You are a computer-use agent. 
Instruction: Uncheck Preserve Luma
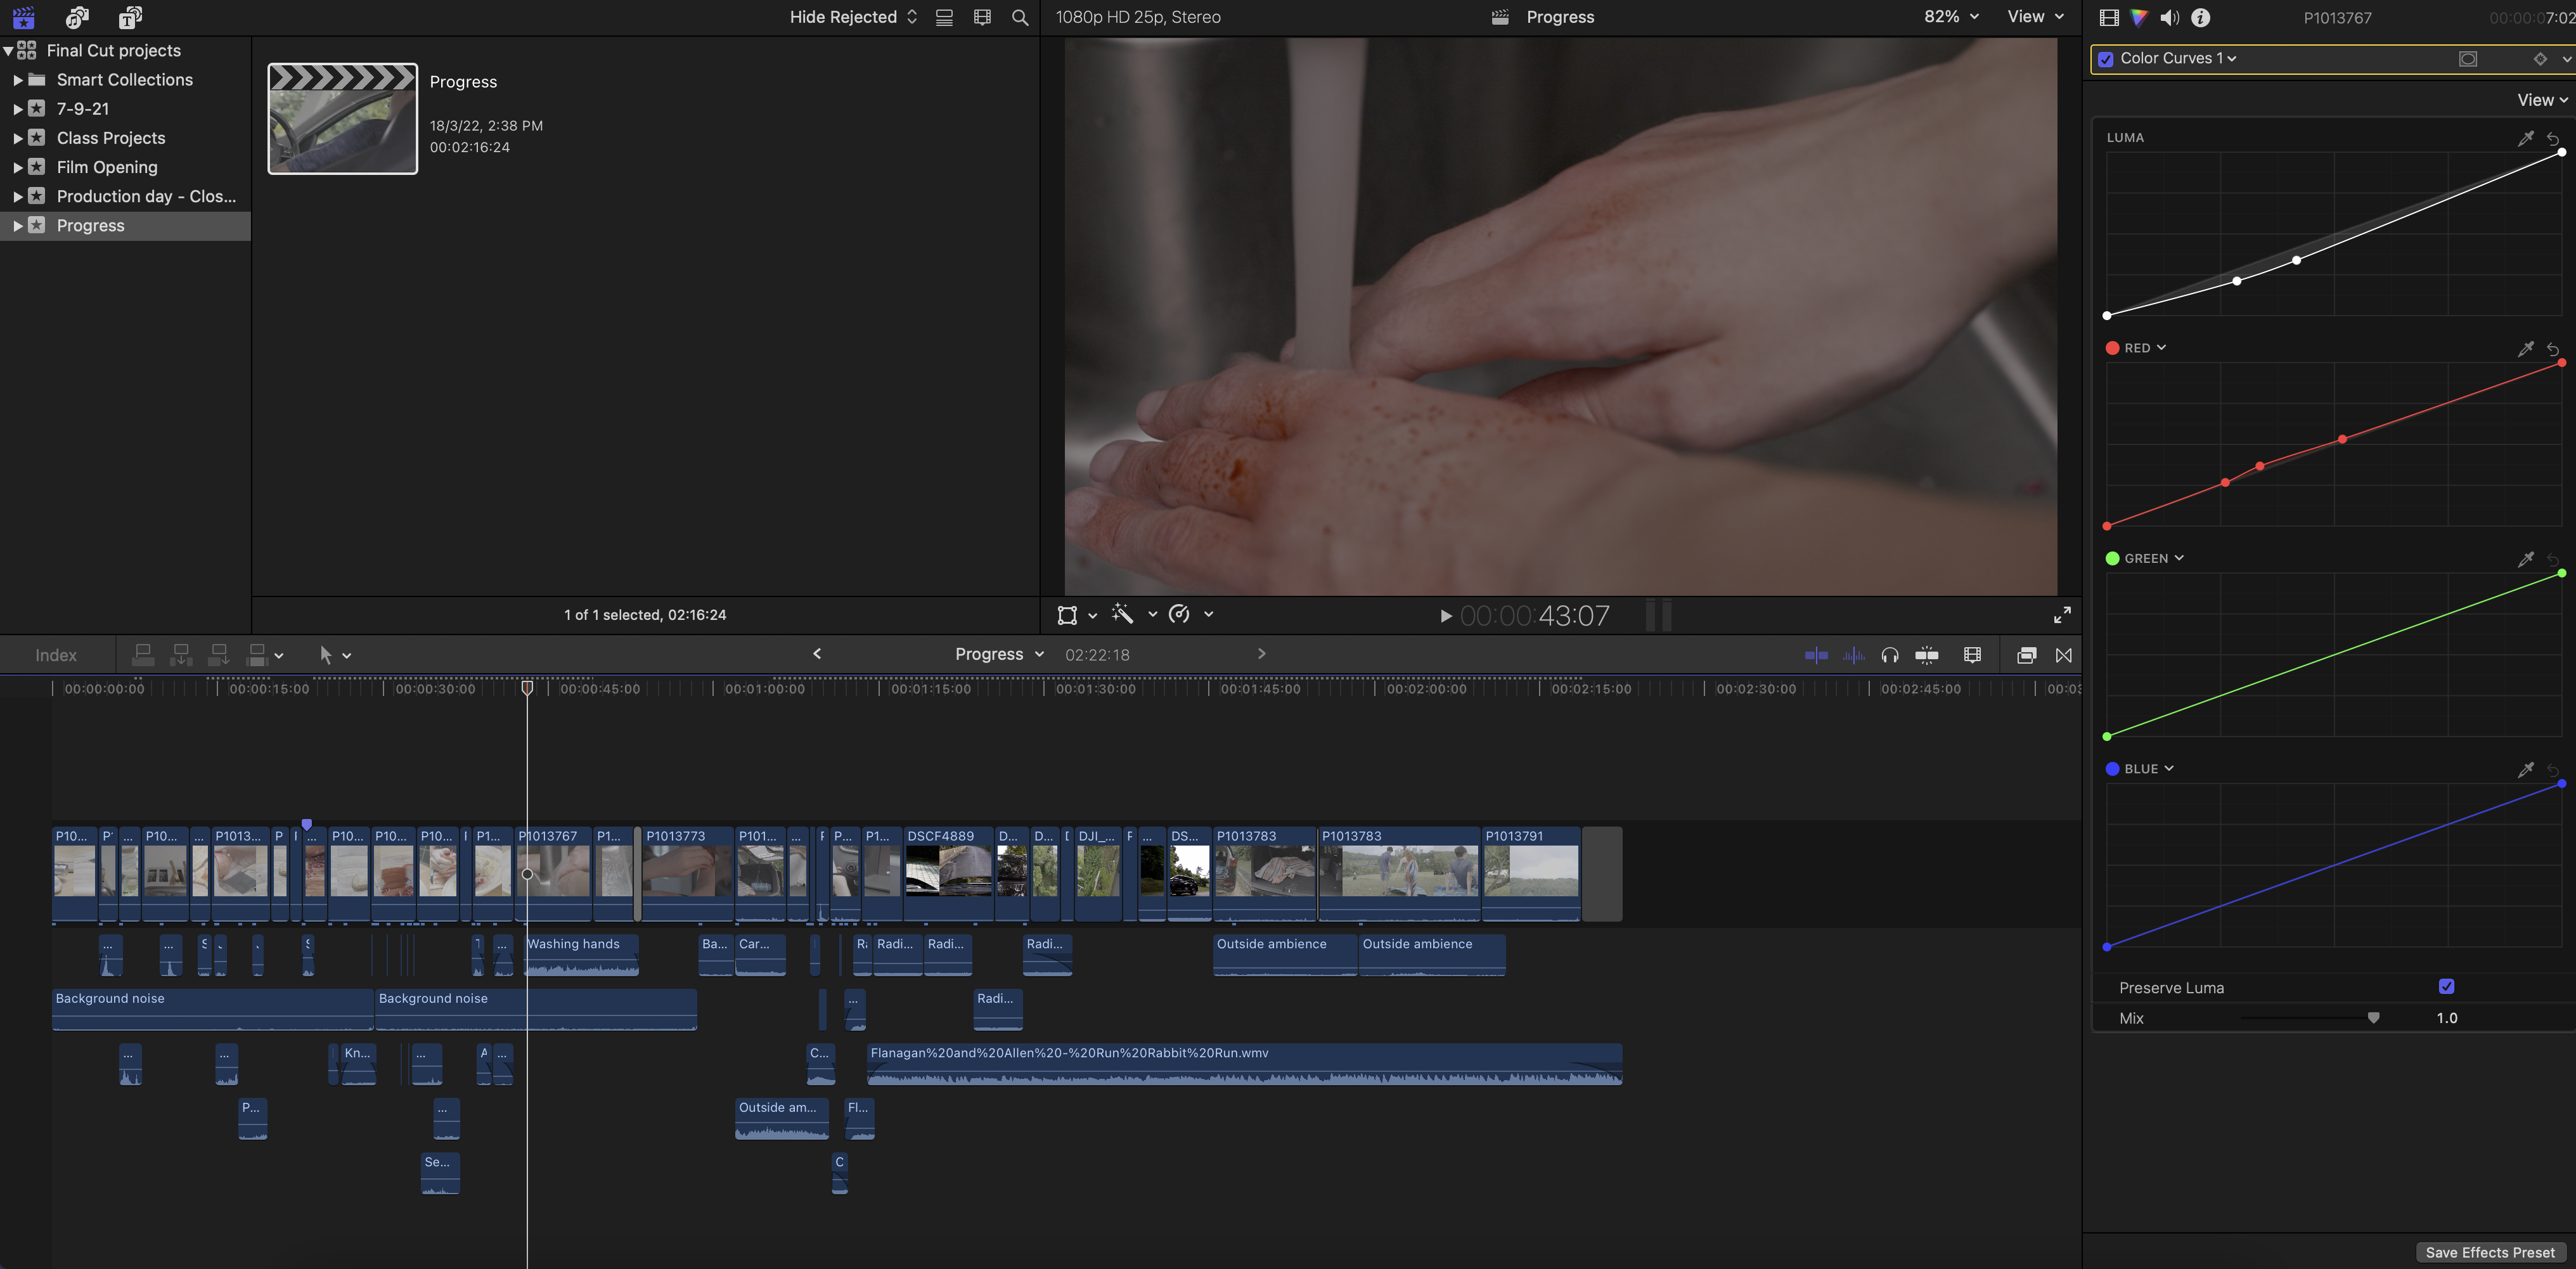[x=2446, y=986]
